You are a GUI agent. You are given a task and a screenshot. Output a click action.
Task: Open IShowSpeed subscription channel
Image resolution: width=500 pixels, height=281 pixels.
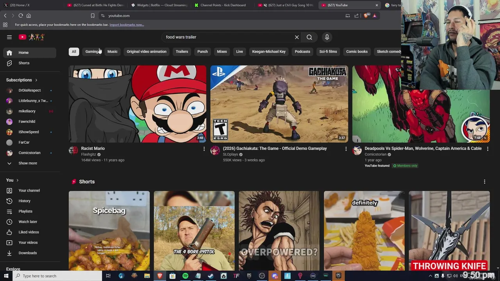tap(30, 132)
